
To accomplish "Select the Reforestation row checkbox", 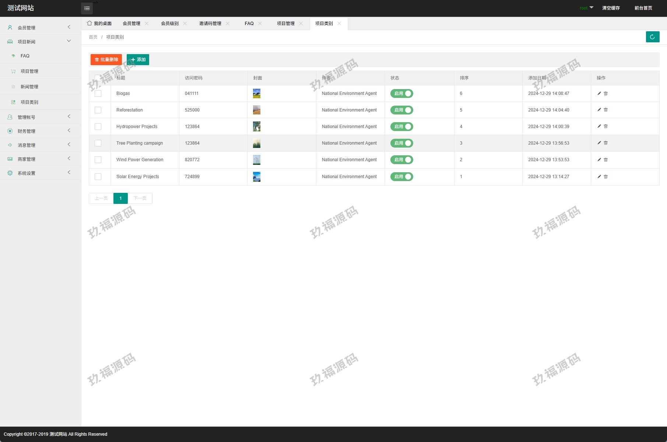I will coord(98,110).
